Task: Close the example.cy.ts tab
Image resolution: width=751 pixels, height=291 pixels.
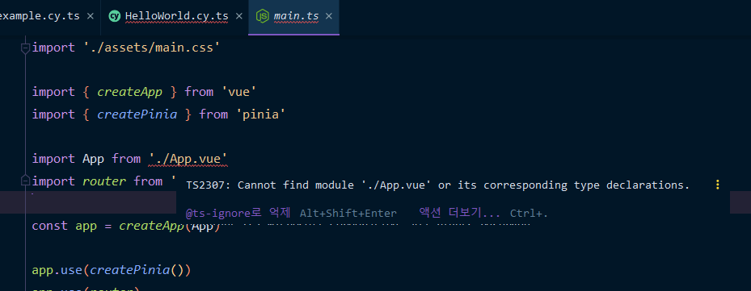Action: point(90,16)
